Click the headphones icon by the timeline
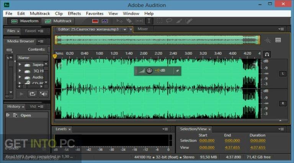The width and height of the screenshot is (294, 163). pyautogui.click(x=267, y=54)
